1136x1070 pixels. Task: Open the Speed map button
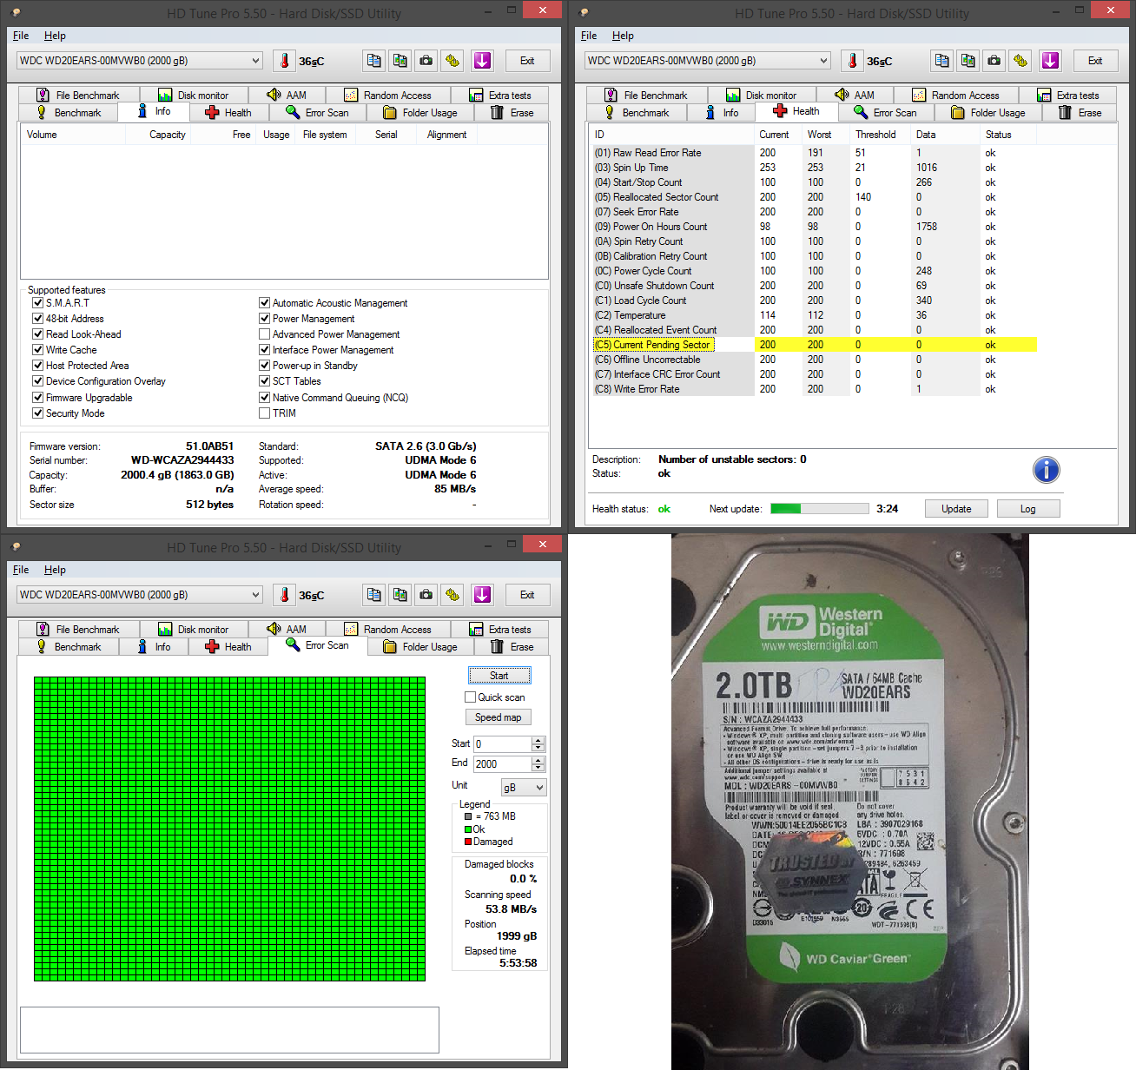[499, 717]
